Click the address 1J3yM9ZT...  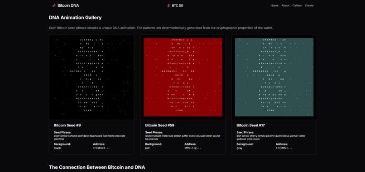(x=284, y=148)
